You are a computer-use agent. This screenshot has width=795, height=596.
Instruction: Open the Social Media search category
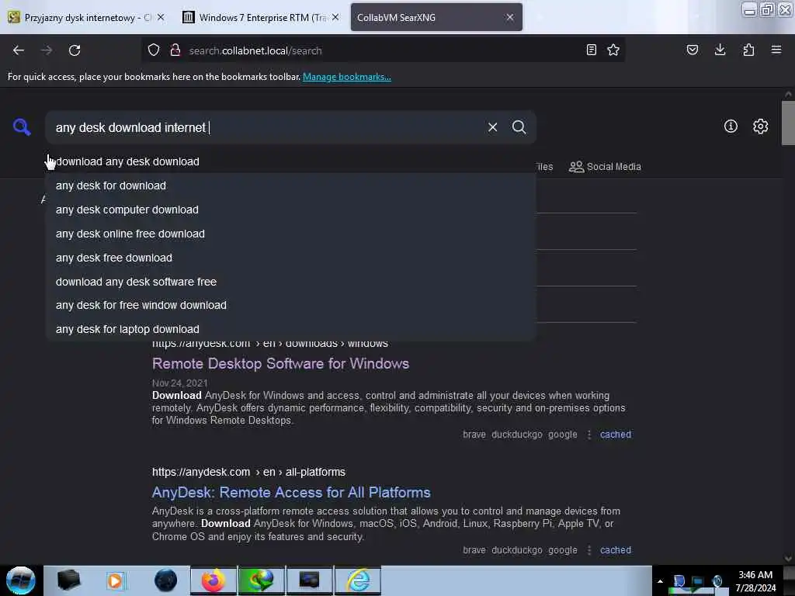tap(605, 167)
